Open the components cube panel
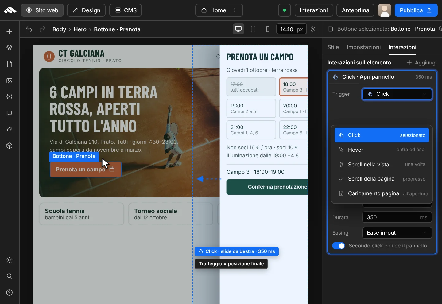The height and width of the screenshot is (304, 442). [x=10, y=146]
